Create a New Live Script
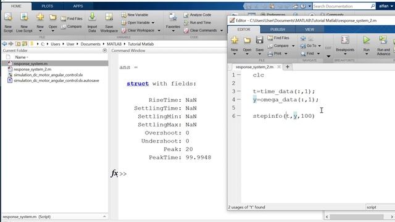 click(x=24, y=22)
